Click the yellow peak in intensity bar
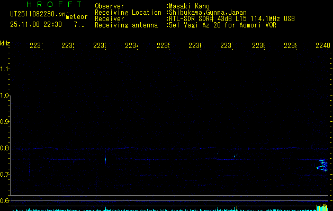The height and width of the screenshot is (211, 333). (x=319, y=207)
